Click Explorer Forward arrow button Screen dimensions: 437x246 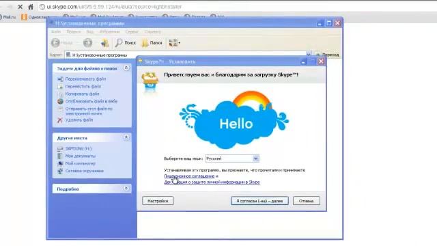click(87, 42)
